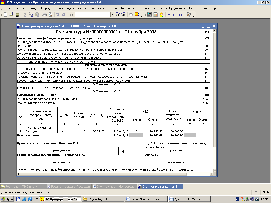Image resolution: width=271 pixels, height=203 pixels.
Task: Click the Find binoculars icon left of search box
Action: coord(71,15)
